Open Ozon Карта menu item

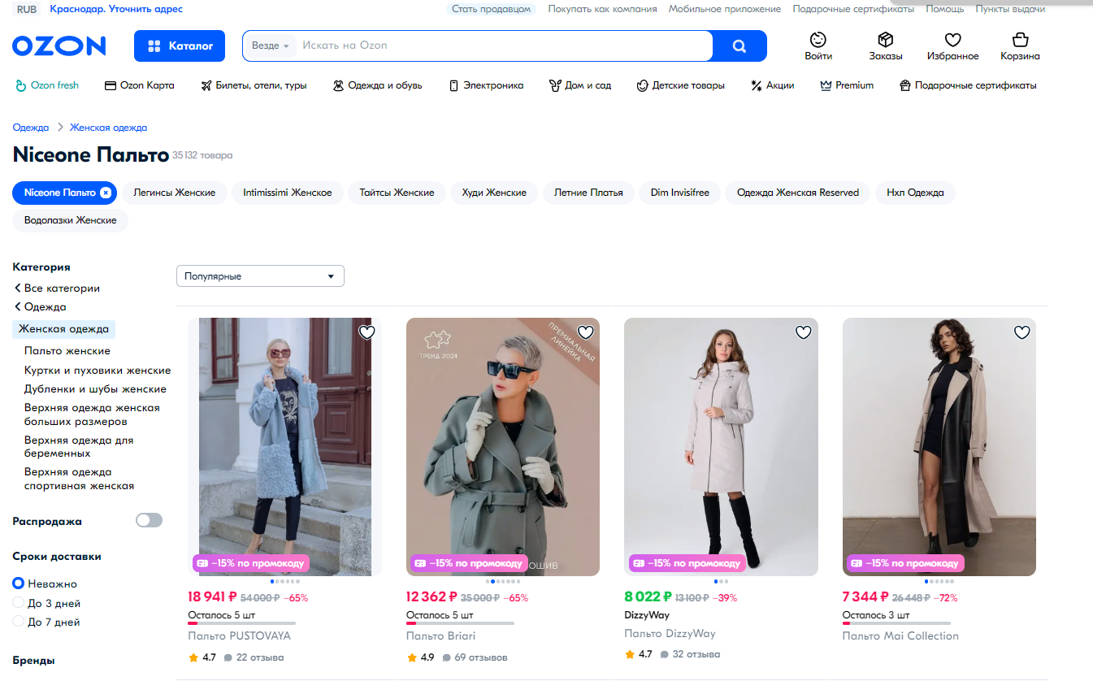tap(140, 85)
